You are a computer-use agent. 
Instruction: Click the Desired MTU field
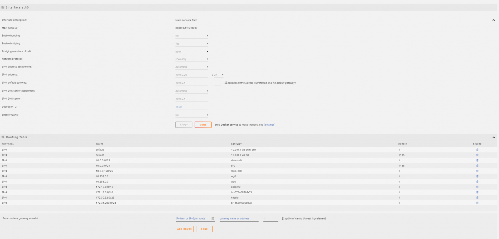[x=192, y=107]
